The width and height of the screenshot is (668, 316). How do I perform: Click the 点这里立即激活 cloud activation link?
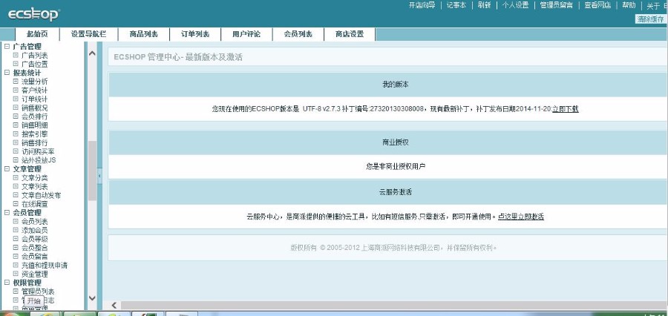pos(521,217)
